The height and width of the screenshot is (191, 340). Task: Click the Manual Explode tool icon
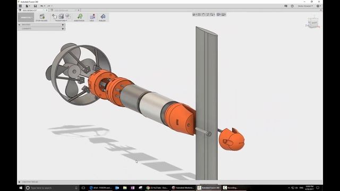[x=68, y=16]
